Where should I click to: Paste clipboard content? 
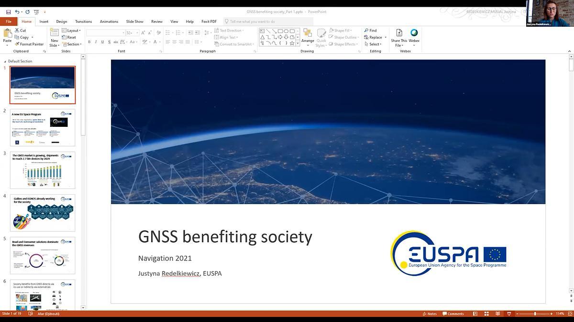coord(7,36)
